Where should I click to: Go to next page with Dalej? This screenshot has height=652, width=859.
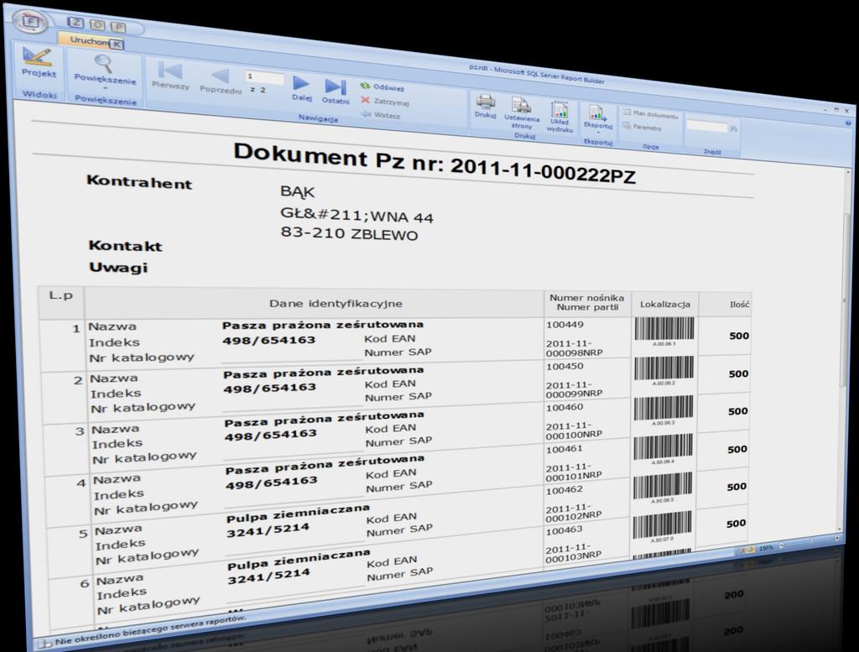point(301,89)
